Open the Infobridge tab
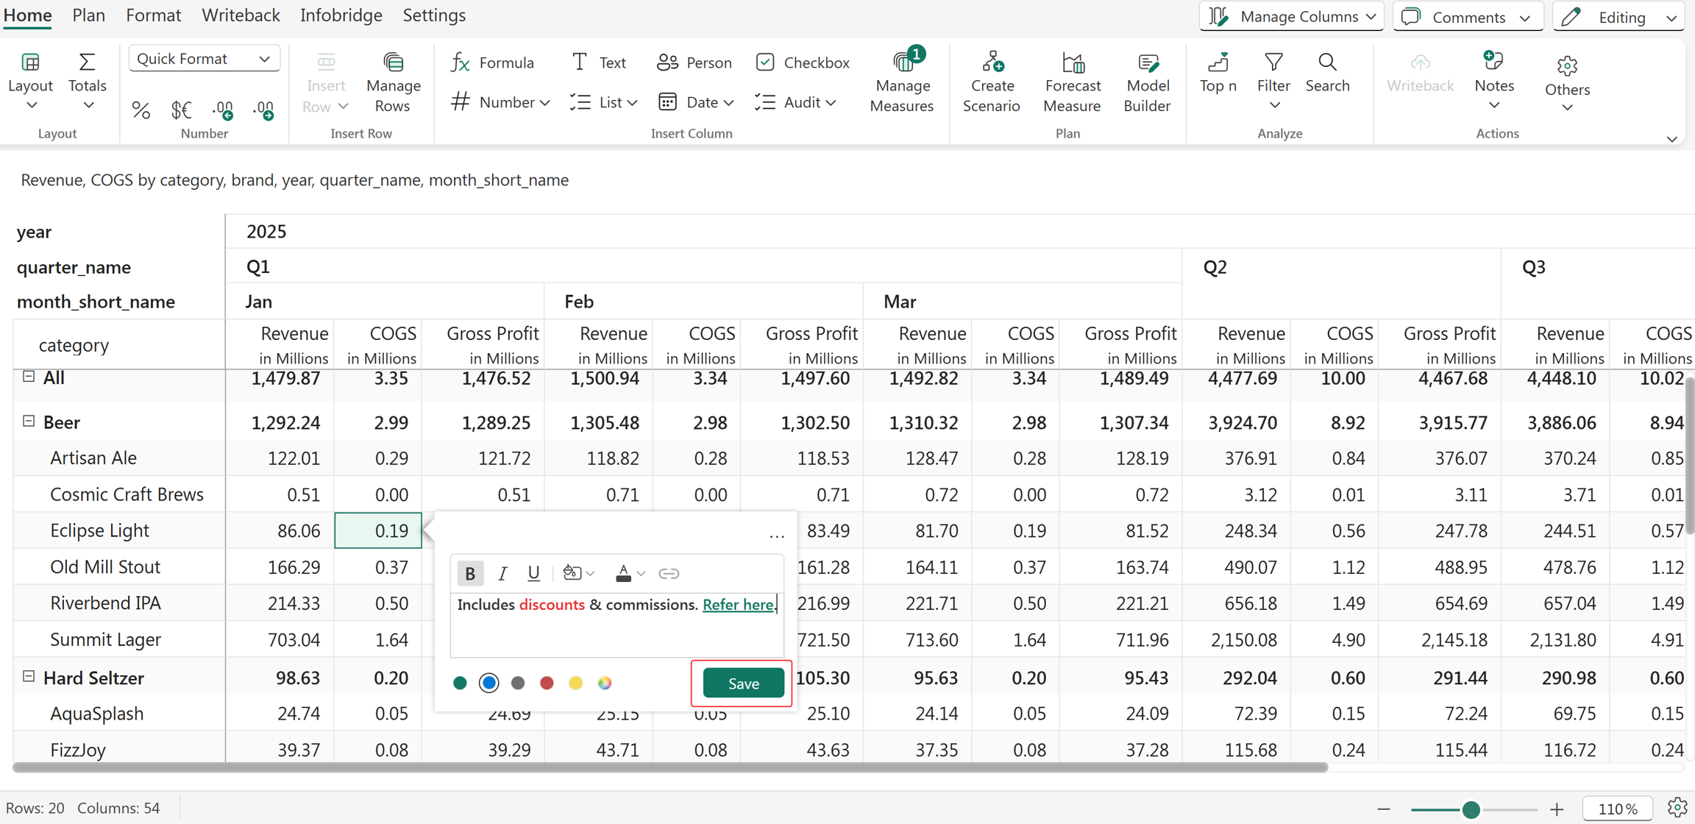This screenshot has width=1695, height=824. pos(341,15)
